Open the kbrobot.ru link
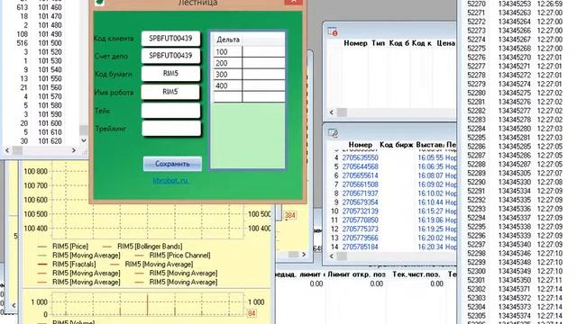The width and height of the screenshot is (577, 324). 170,180
